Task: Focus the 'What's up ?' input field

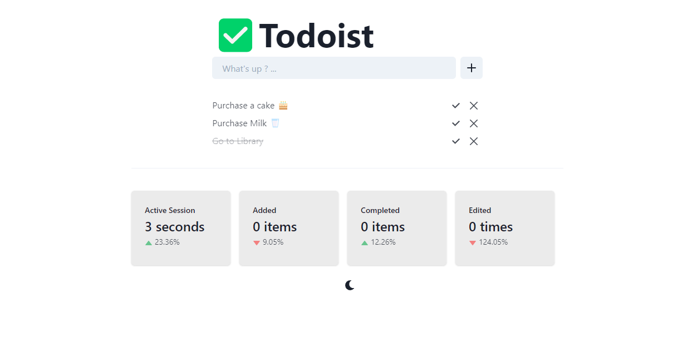Action: tap(334, 68)
